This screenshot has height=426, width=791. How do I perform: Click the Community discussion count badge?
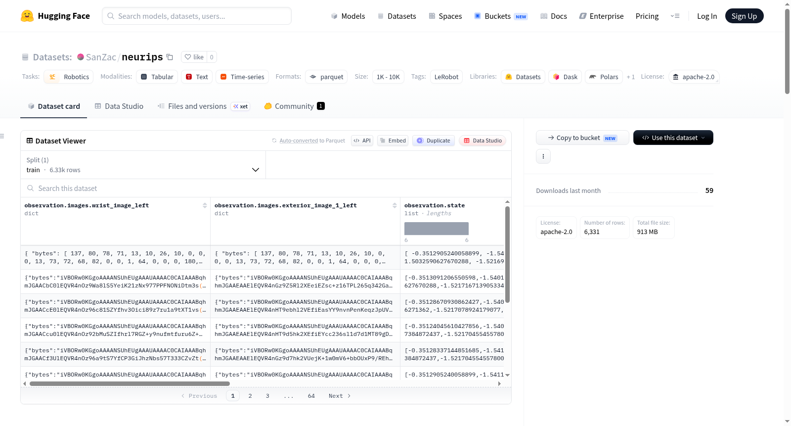[x=321, y=106]
